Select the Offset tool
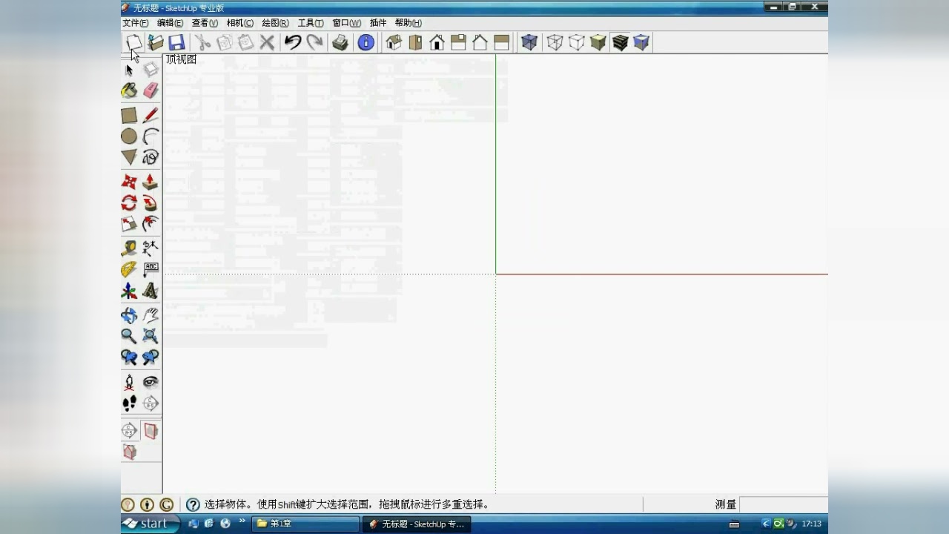Image resolution: width=949 pixels, height=534 pixels. point(151,223)
